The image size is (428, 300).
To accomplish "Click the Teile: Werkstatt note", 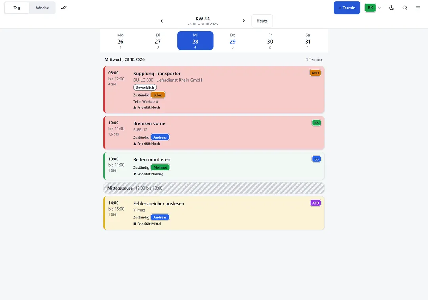I will click(x=145, y=101).
